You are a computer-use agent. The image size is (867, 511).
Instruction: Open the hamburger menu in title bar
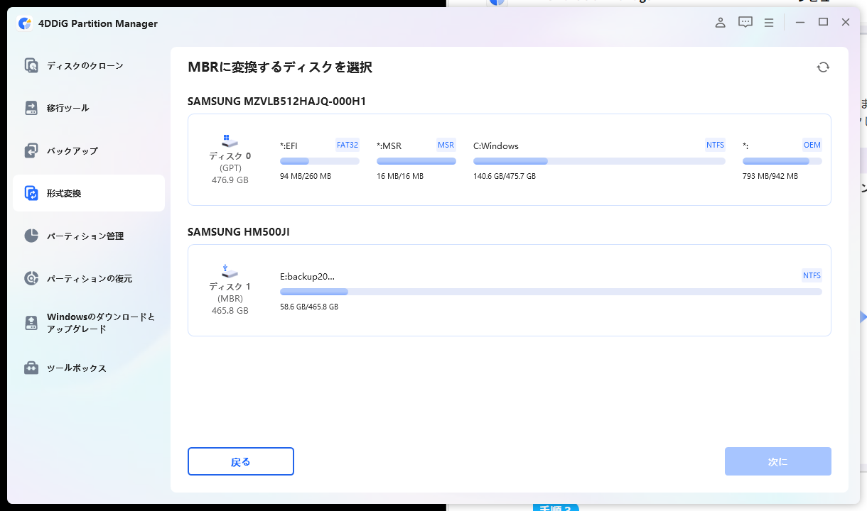(x=769, y=23)
